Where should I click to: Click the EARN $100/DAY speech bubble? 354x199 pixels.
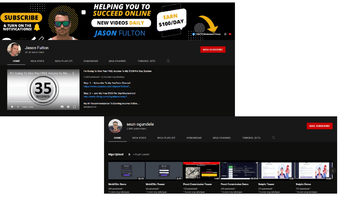(171, 21)
